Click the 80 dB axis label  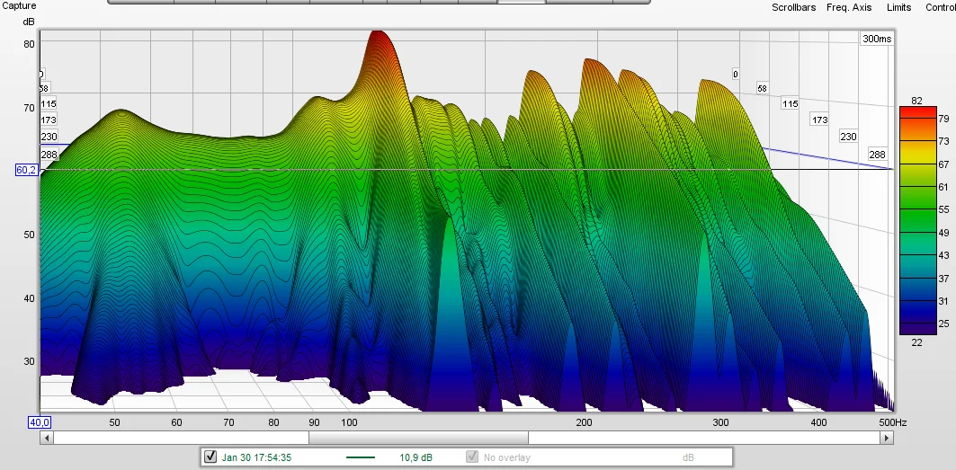click(x=29, y=44)
